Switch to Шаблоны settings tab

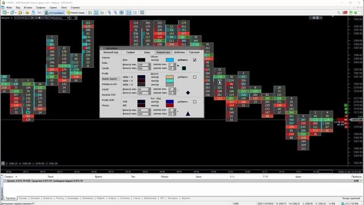[x=180, y=52]
